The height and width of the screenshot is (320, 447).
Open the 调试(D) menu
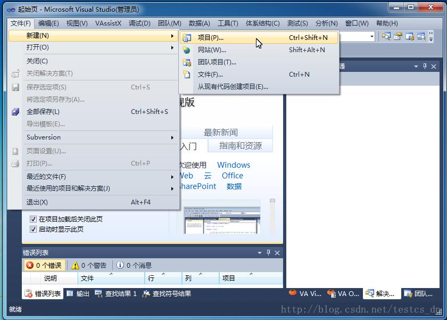139,23
